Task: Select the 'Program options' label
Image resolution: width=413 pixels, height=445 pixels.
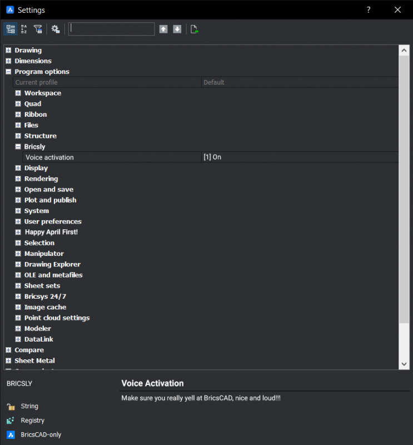Action: click(42, 72)
